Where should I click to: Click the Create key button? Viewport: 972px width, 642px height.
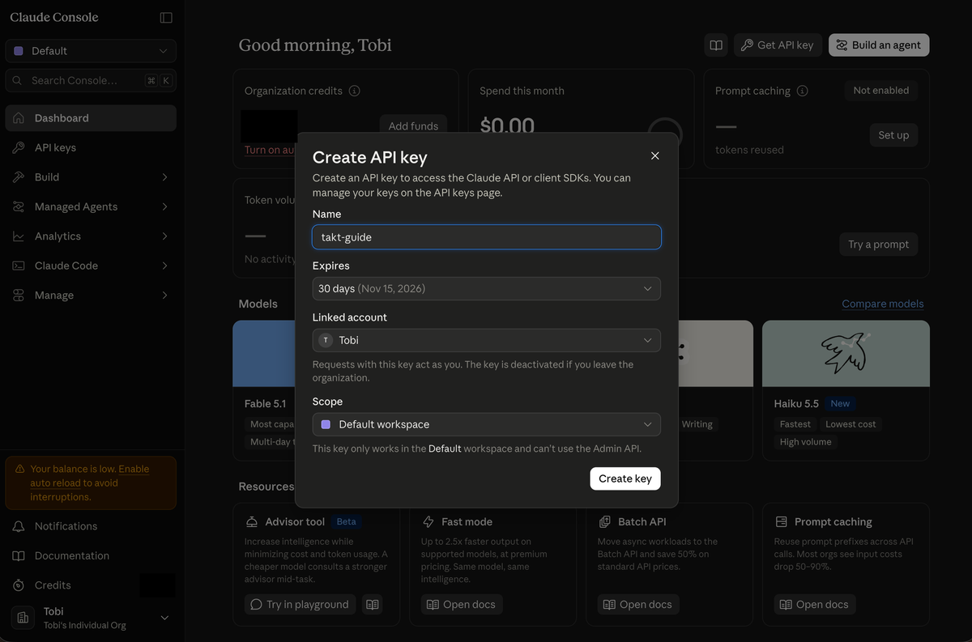625,478
